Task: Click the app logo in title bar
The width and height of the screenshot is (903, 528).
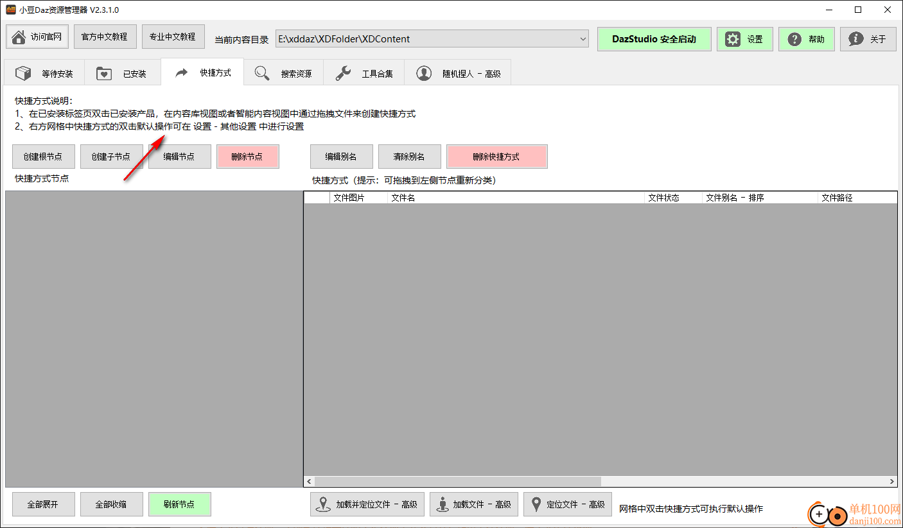Action: (11, 10)
